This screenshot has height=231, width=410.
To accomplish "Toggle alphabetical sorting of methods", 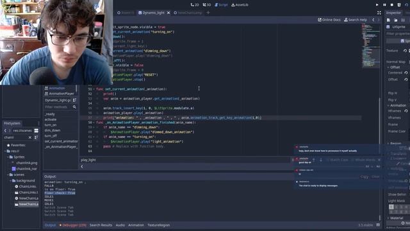I will pos(74,100).
